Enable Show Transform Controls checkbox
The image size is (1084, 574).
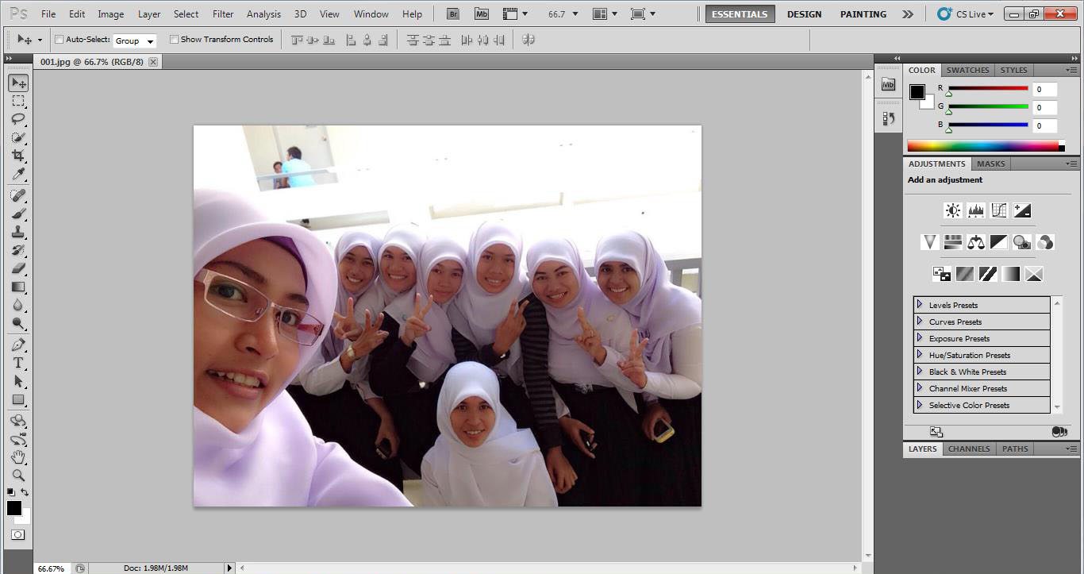[x=174, y=40]
